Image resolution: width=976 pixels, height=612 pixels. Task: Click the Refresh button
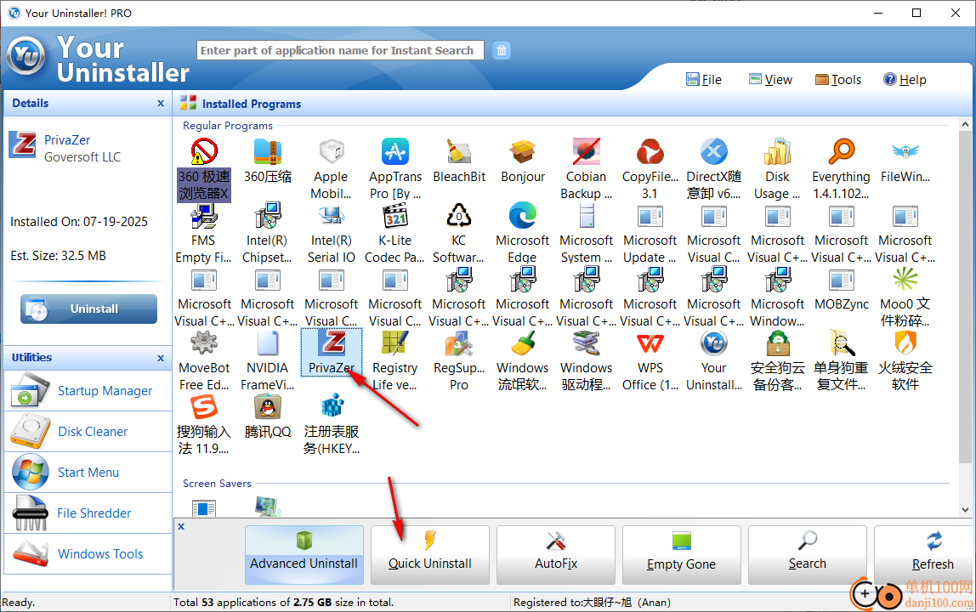(x=924, y=555)
